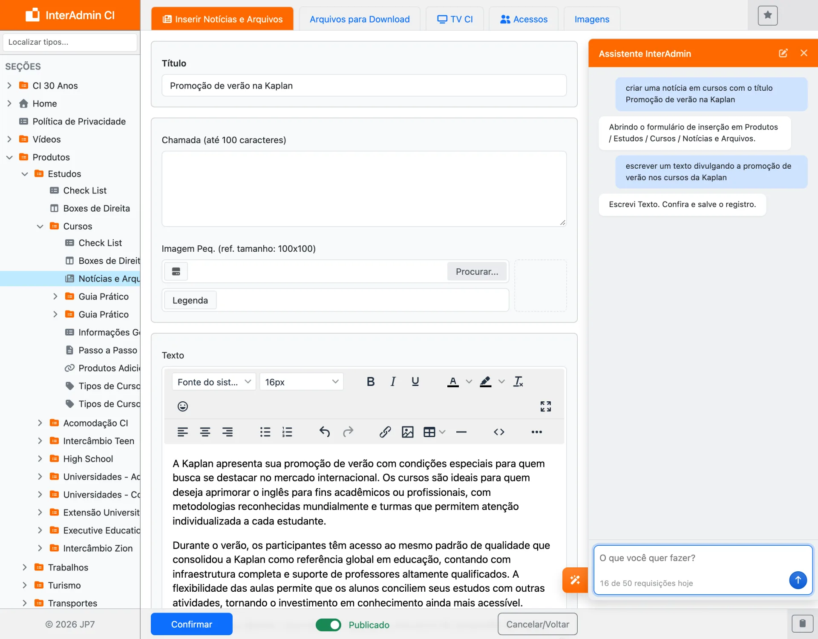
Task: Open highlight color dropdown arrow
Action: click(502, 382)
